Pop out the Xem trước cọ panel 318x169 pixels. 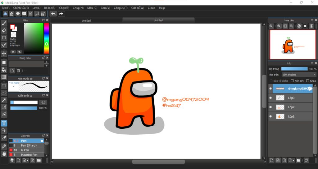click(43, 78)
